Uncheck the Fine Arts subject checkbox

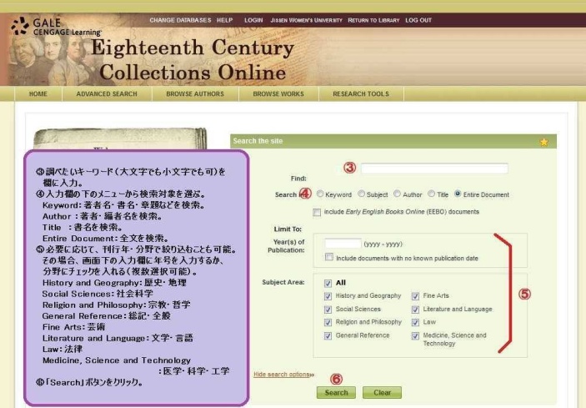click(415, 296)
